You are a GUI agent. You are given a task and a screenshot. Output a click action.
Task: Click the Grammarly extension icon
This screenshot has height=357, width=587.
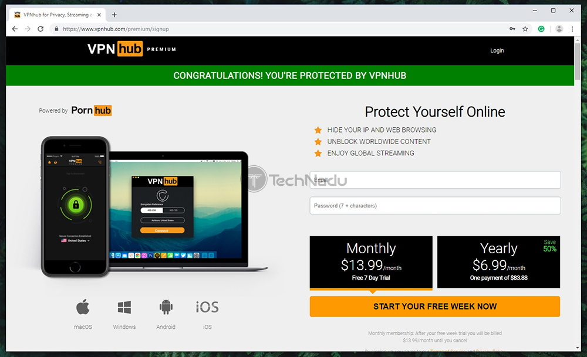click(541, 29)
